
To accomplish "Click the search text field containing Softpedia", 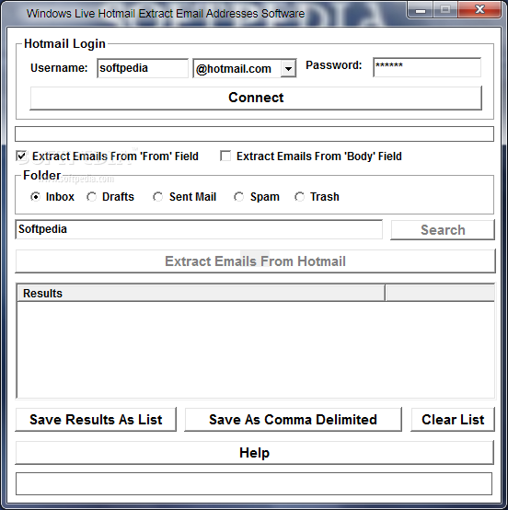I will (199, 229).
